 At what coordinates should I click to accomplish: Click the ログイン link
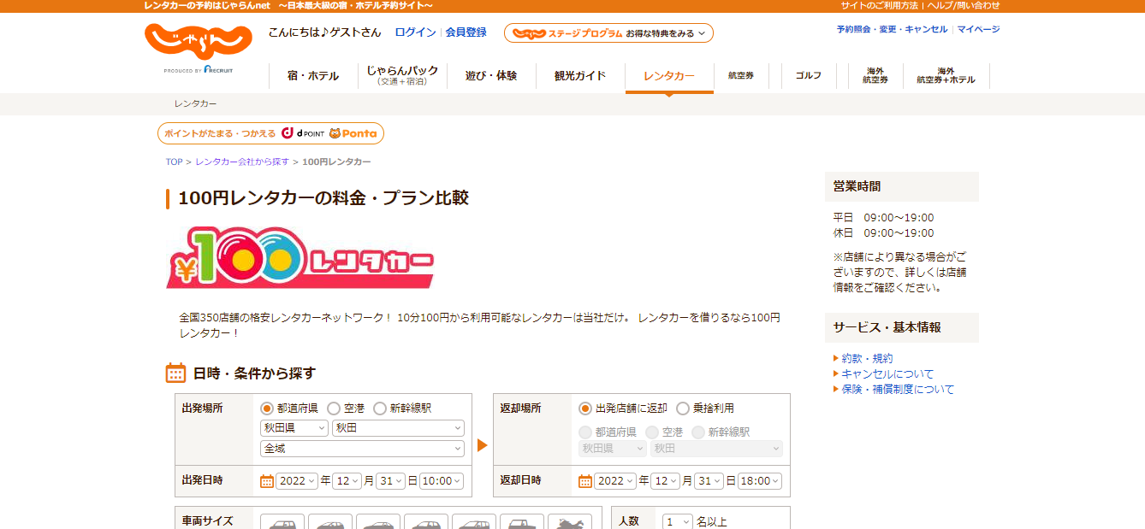point(415,32)
